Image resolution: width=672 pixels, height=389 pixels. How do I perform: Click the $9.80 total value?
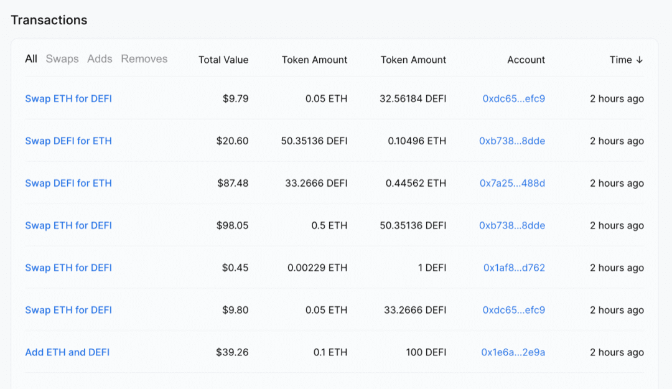[x=235, y=310]
